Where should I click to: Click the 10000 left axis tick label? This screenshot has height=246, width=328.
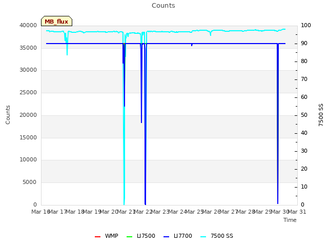(28, 159)
